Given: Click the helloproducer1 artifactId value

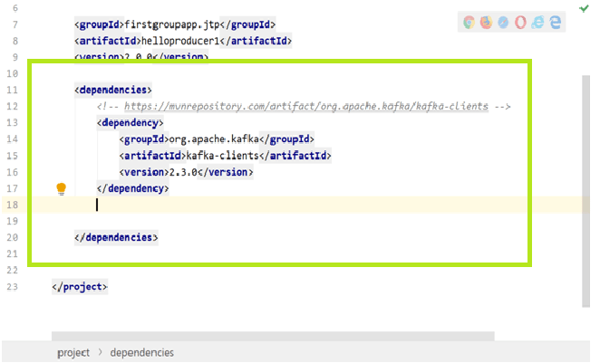Looking at the screenshot, I should pos(180,41).
